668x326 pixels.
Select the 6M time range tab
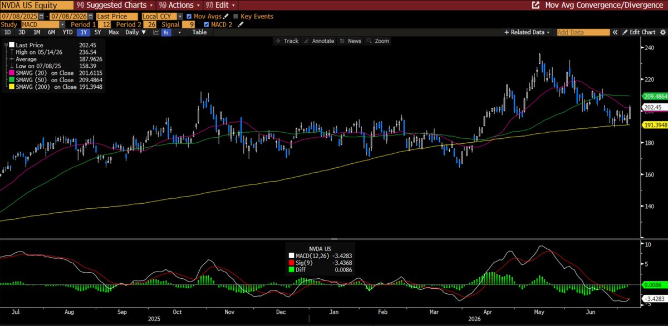pyautogui.click(x=51, y=32)
